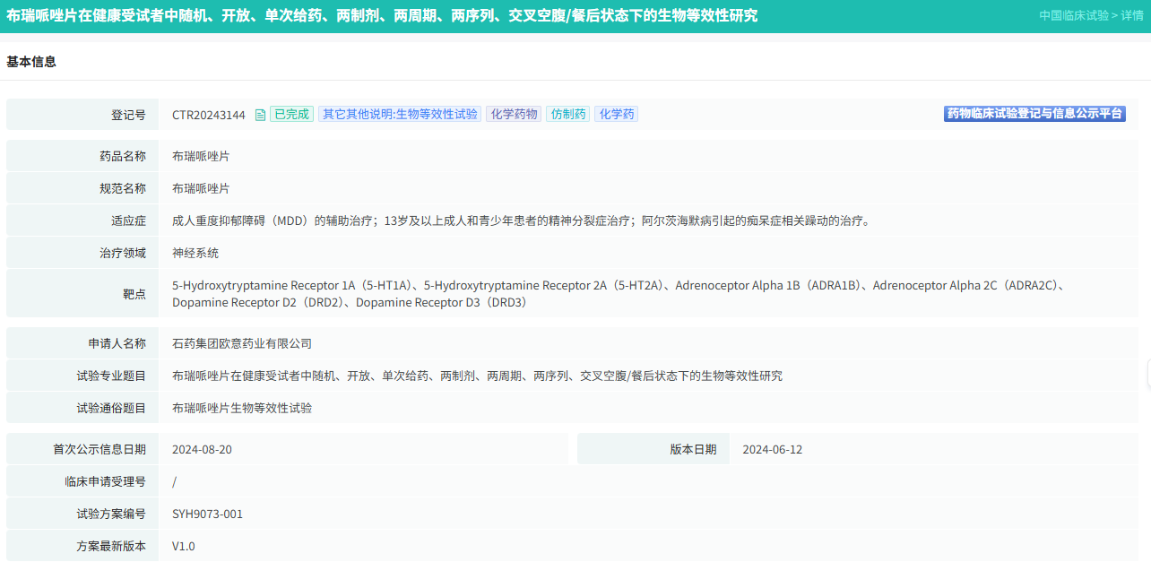Click the 已完成 status tag

(x=291, y=115)
